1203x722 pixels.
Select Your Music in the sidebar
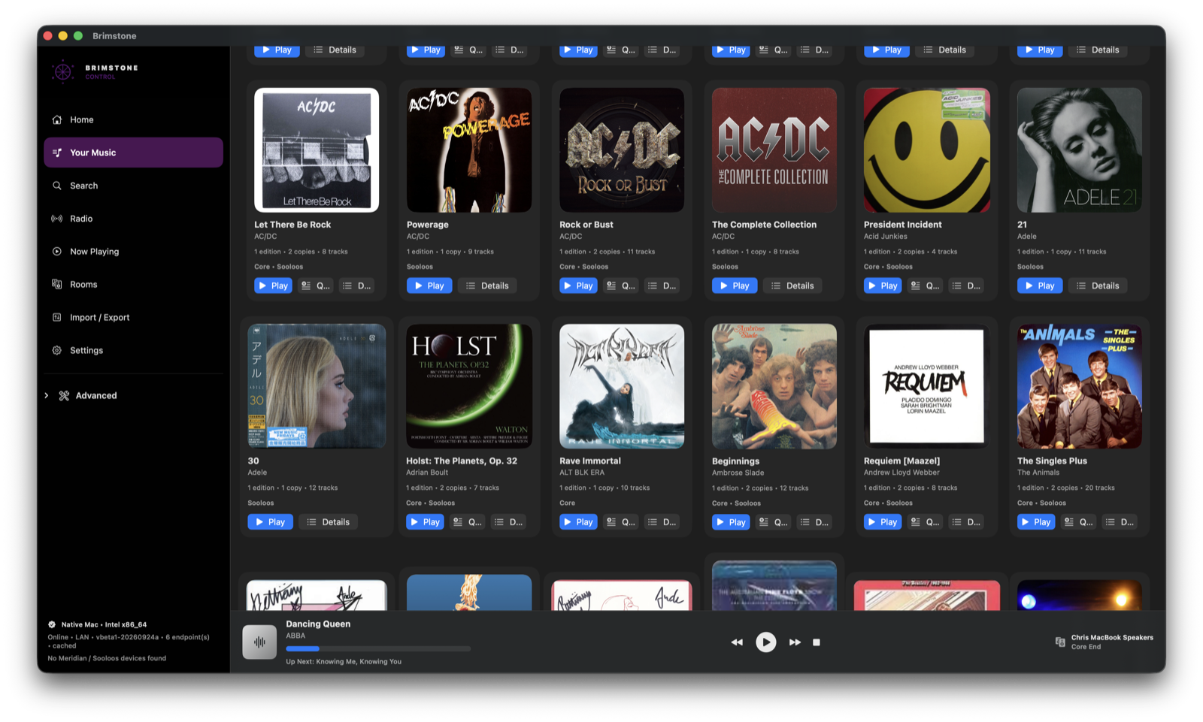coord(133,153)
